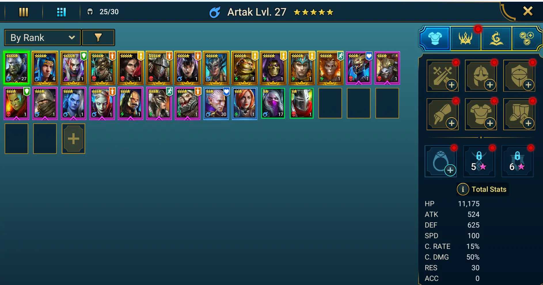Open the Artifacts armor tab
Image resolution: width=543 pixels, height=285 pixels.
coord(435,38)
